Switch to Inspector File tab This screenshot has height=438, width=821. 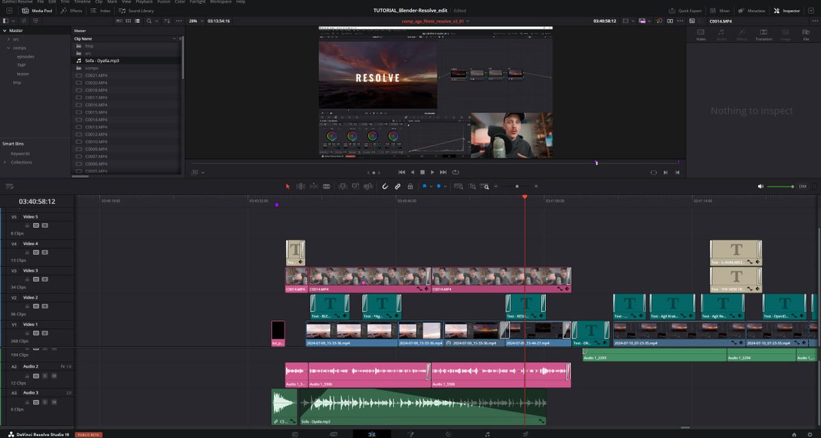pos(806,34)
